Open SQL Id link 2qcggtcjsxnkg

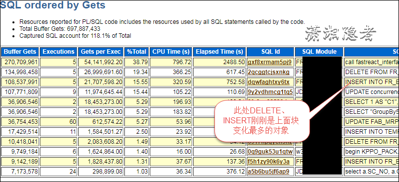point(269,72)
